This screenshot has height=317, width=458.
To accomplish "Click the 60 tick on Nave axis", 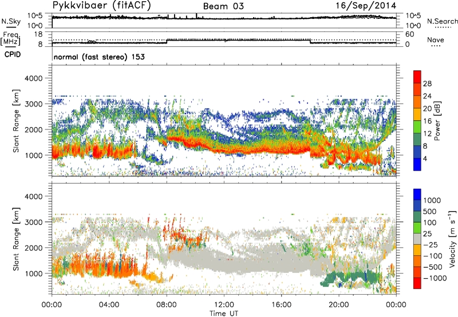I will click(409, 34).
